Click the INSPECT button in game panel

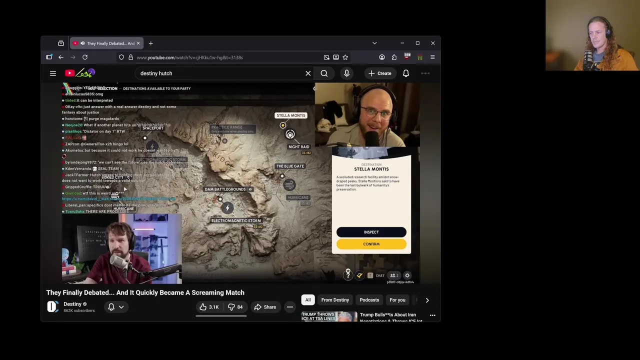(x=371, y=232)
